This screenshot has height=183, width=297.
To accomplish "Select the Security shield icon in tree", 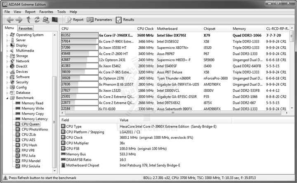I will (x=12, y=82).
